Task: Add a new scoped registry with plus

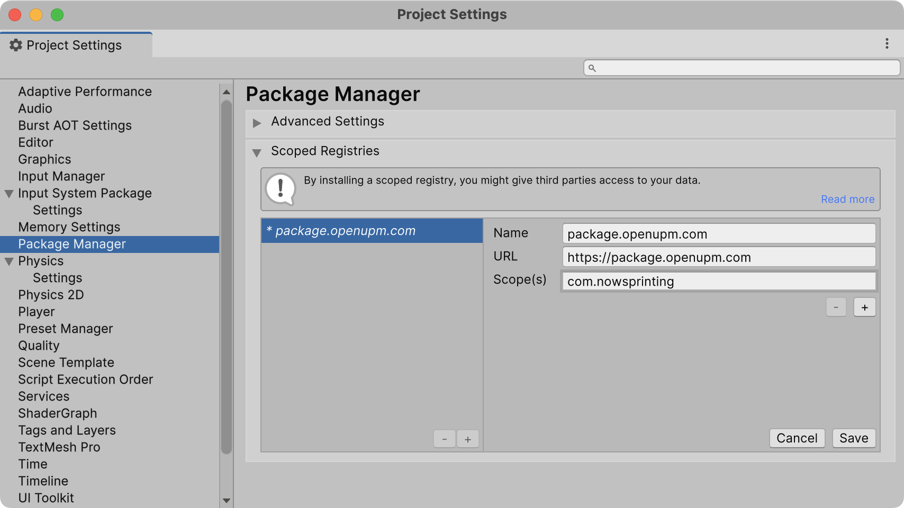Action: 468,439
